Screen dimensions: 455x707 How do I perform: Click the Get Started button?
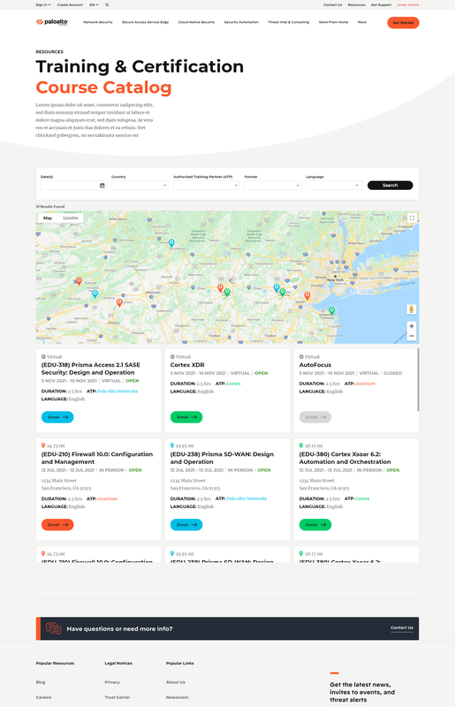click(403, 23)
